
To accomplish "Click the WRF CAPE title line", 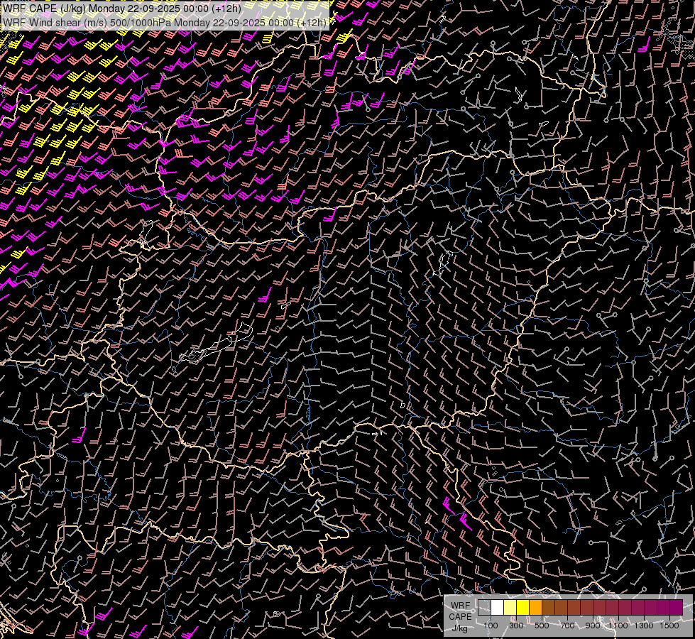I will click(x=122, y=9).
